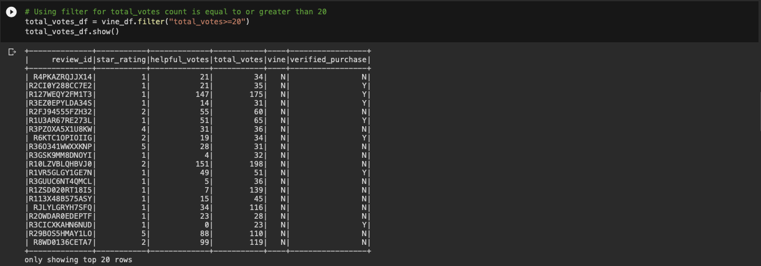Click the vine_df.filter code line
761x266 pixels.
point(137,22)
